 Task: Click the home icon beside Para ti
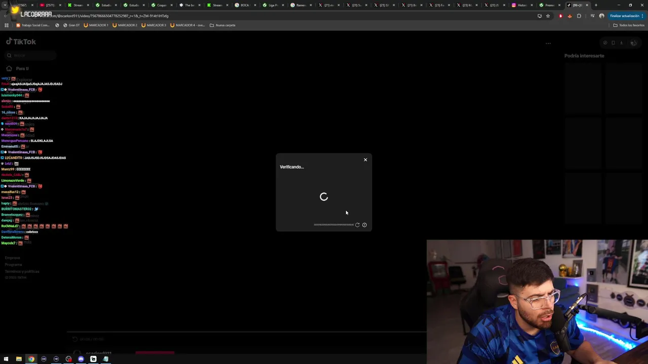(9, 68)
